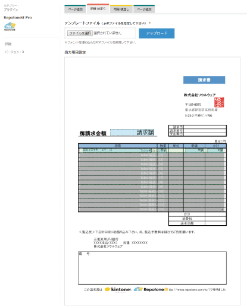Click Table row placeholder [9]
The width and height of the screenshot is (247, 306).
tap(152, 187)
